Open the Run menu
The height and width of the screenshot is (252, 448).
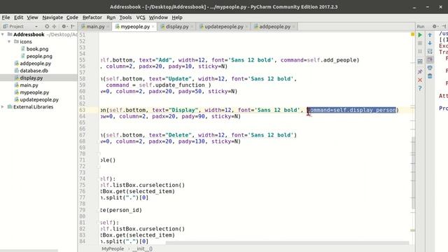[111, 17]
